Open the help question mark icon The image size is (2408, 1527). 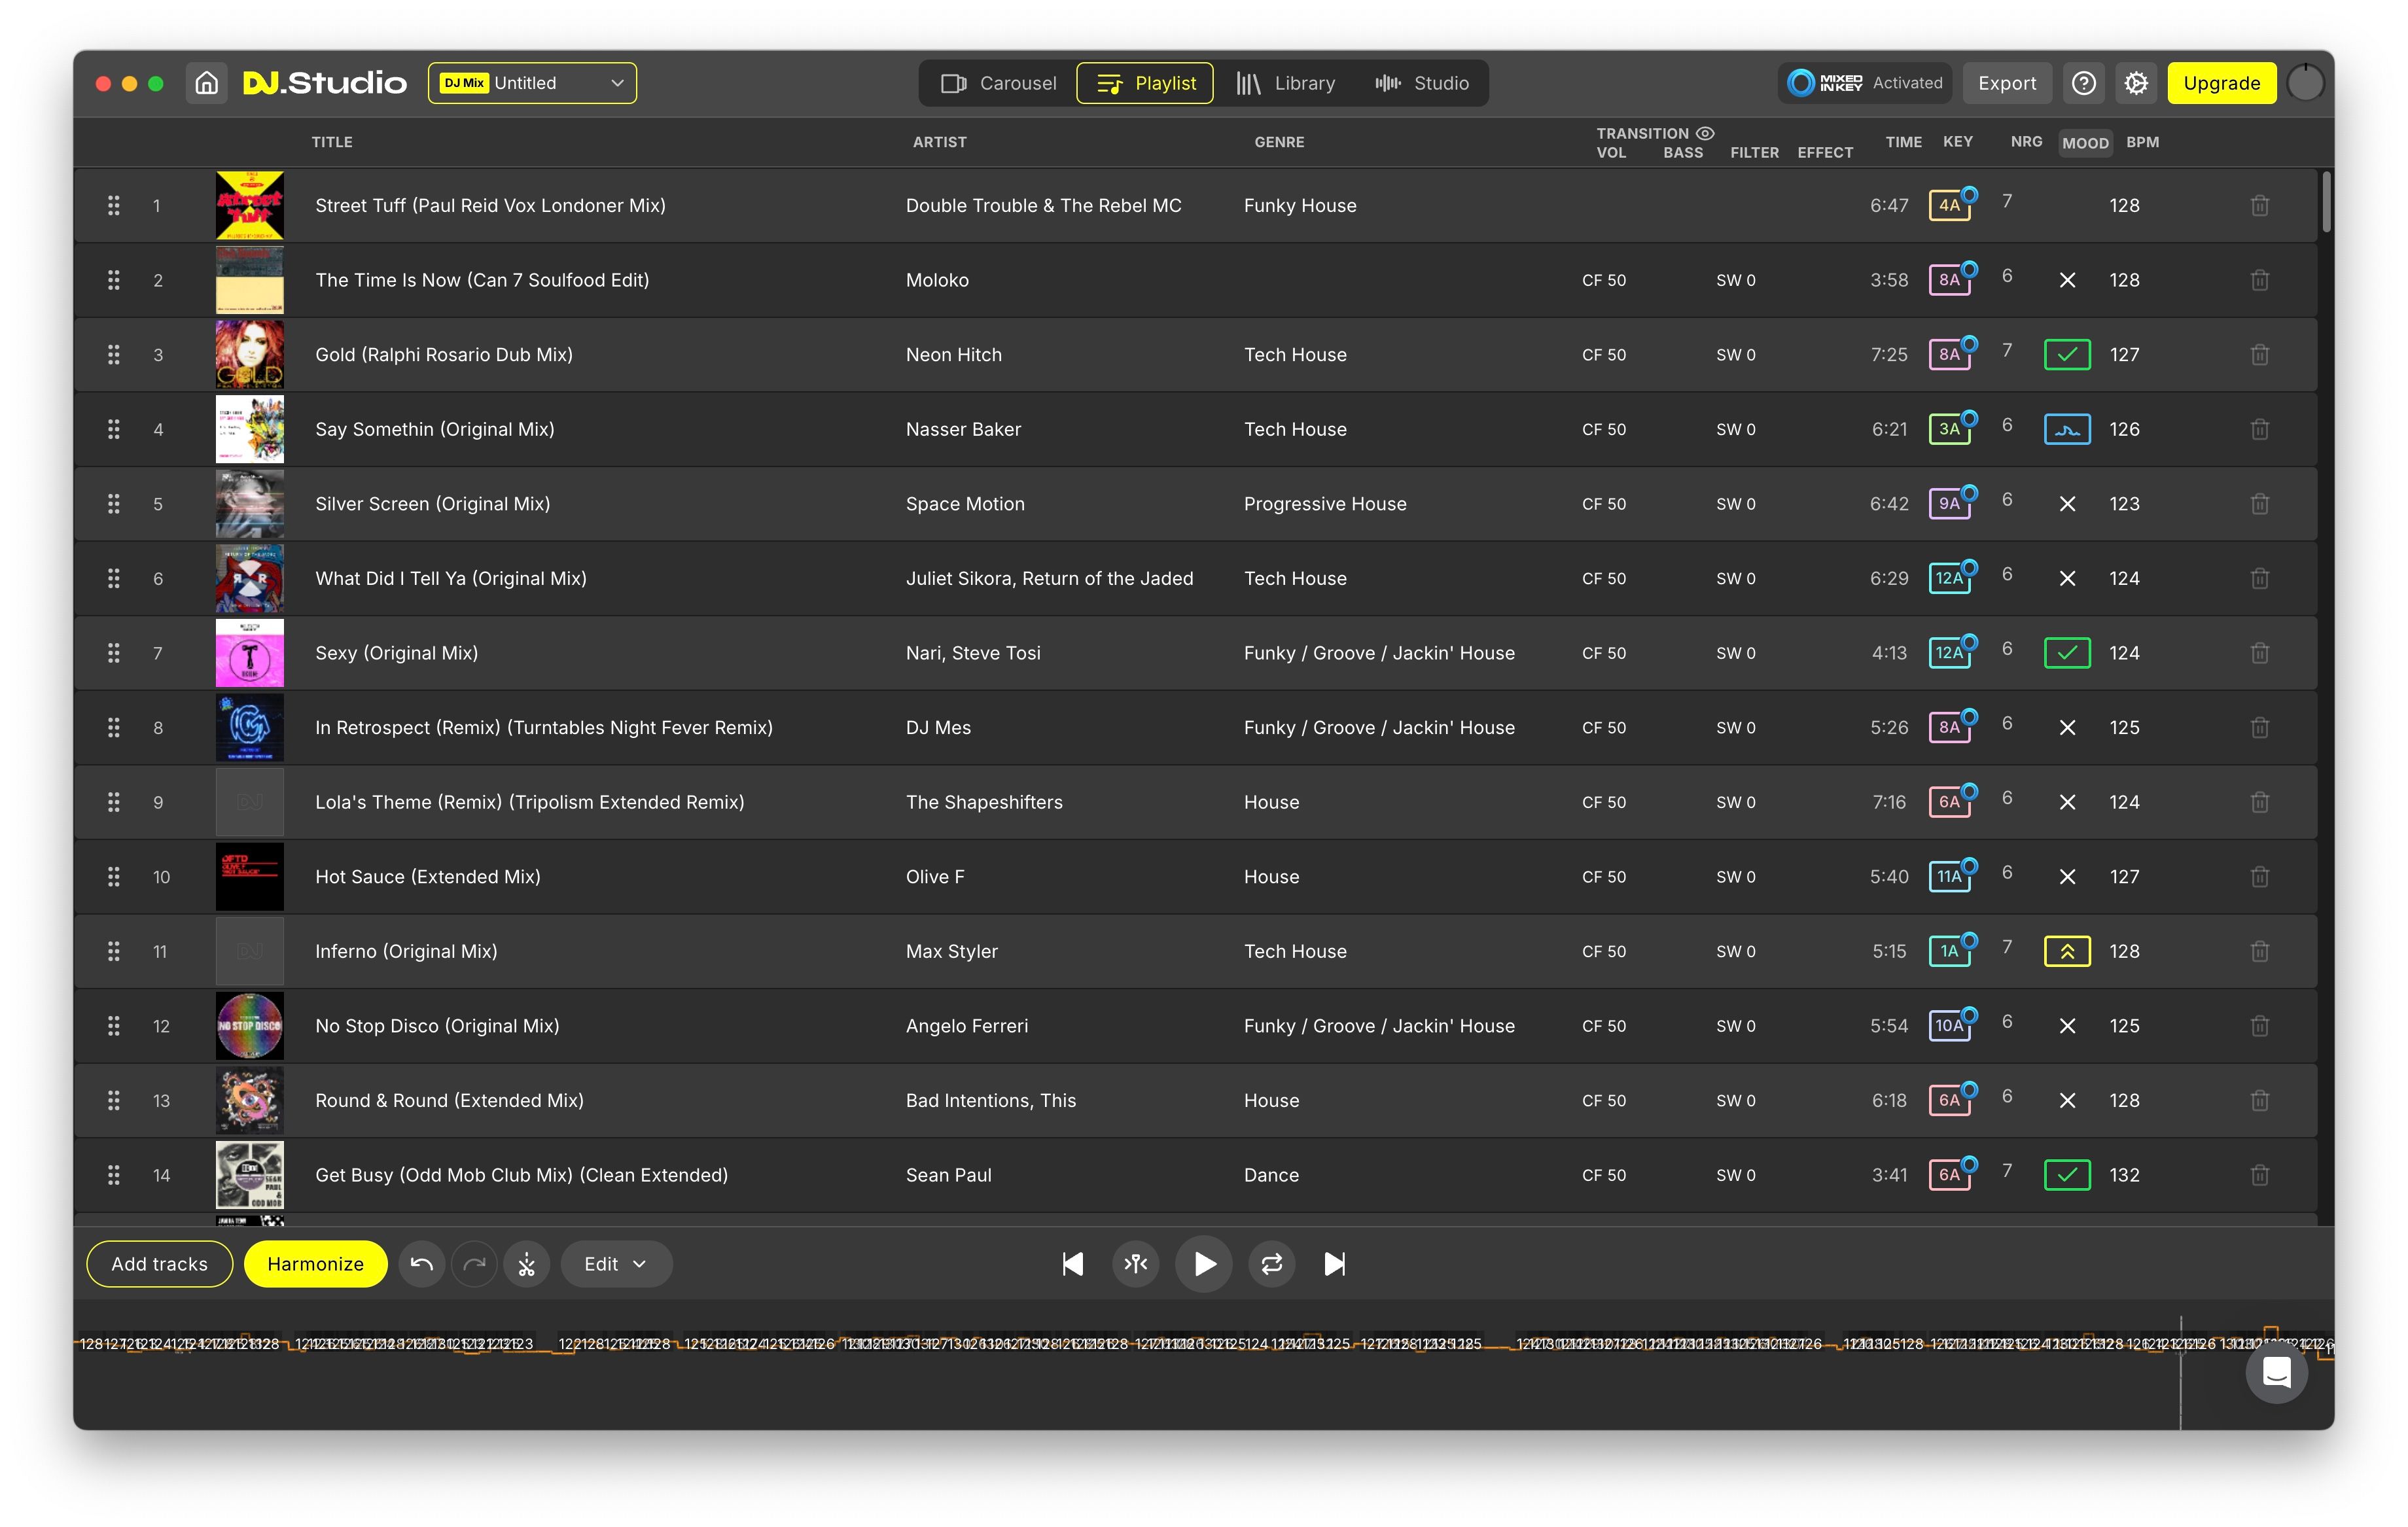[2084, 83]
